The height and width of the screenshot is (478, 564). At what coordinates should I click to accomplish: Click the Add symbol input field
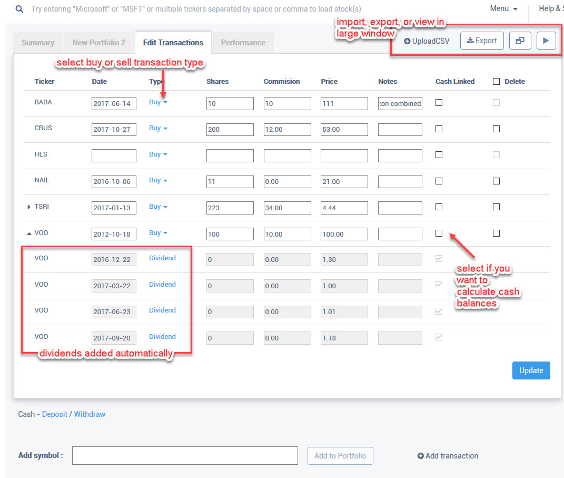click(x=185, y=456)
